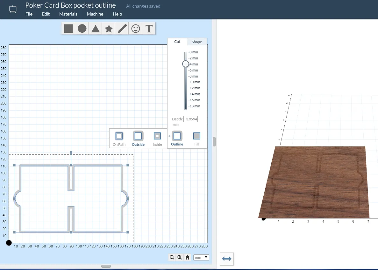Image resolution: width=378 pixels, height=270 pixels.
Task: Choose the Inside cut option
Action: [157, 136]
